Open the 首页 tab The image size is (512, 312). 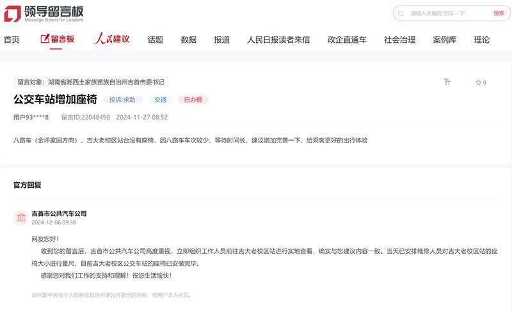[12, 40]
